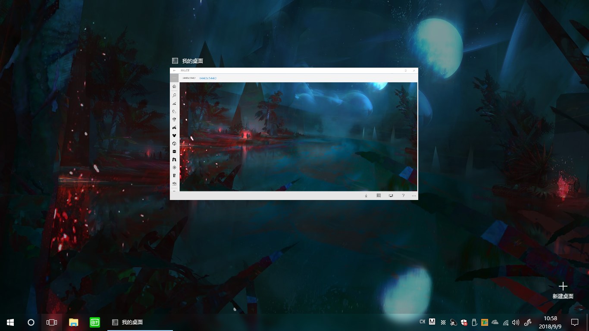The width and height of the screenshot is (589, 331).
Task: Click the back arrow in 我的桌面 title bar
Action: click(174, 70)
